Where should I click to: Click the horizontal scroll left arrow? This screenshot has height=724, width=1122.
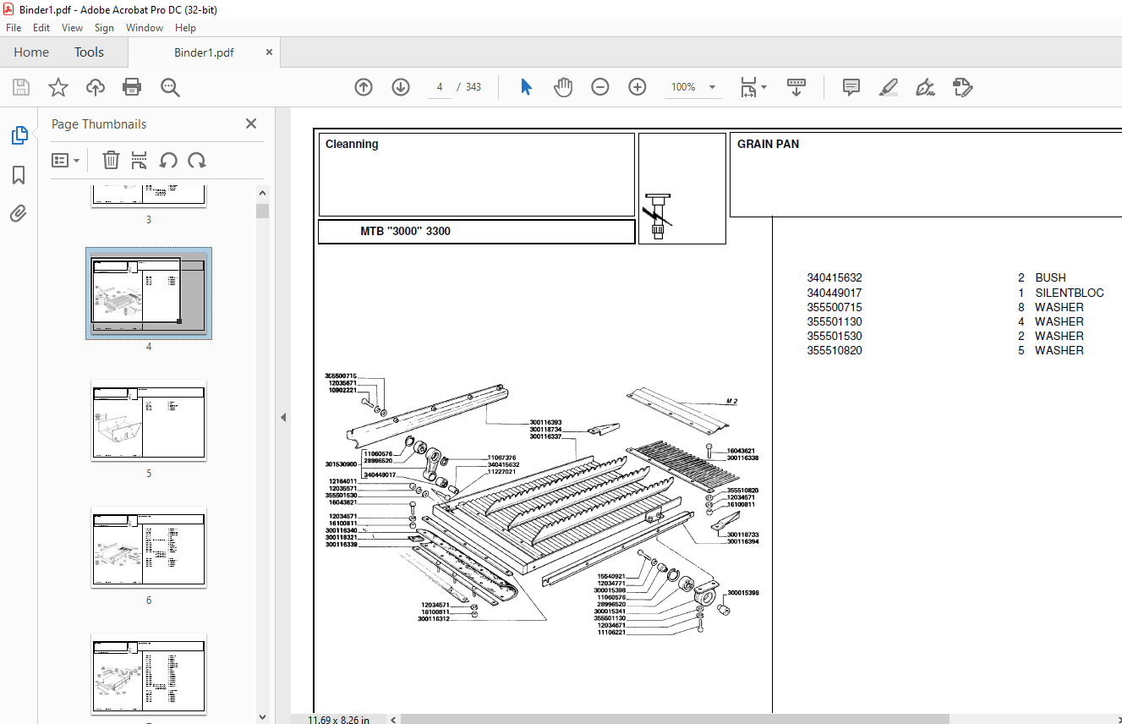[x=392, y=719]
